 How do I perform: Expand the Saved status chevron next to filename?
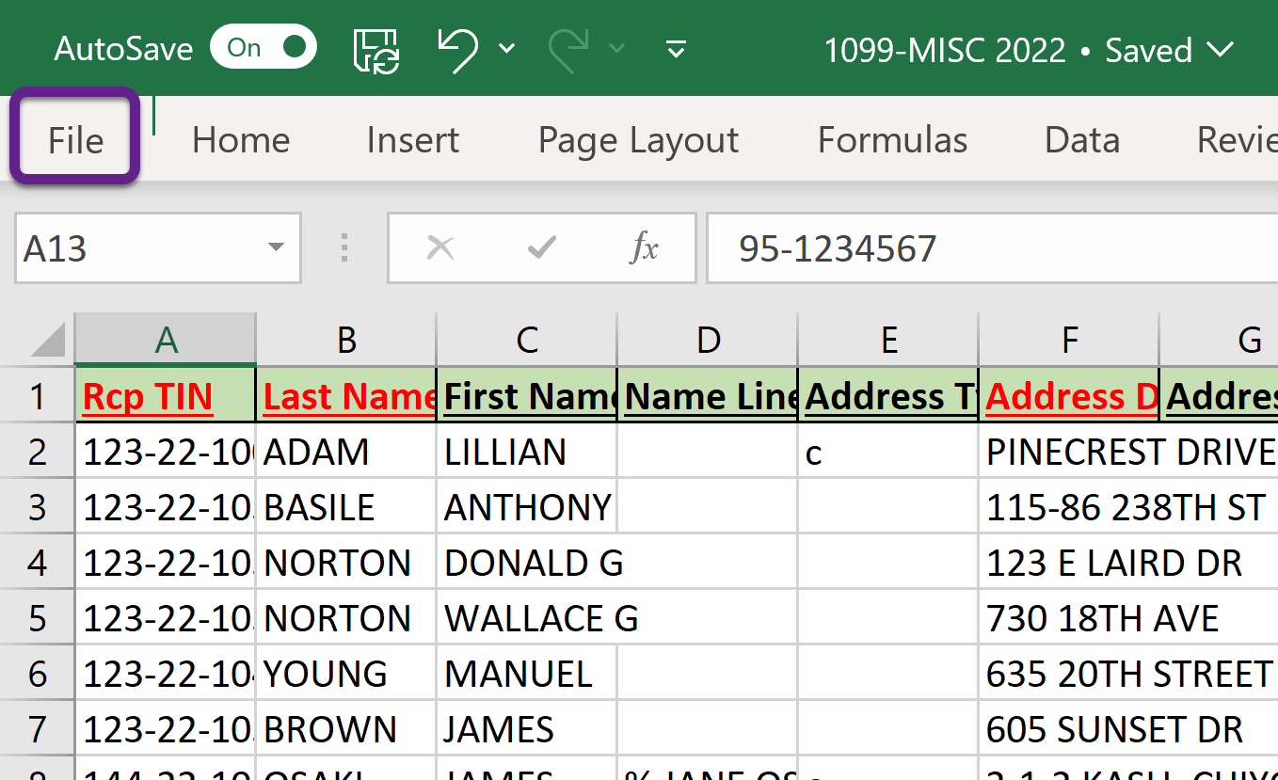click(x=1221, y=51)
